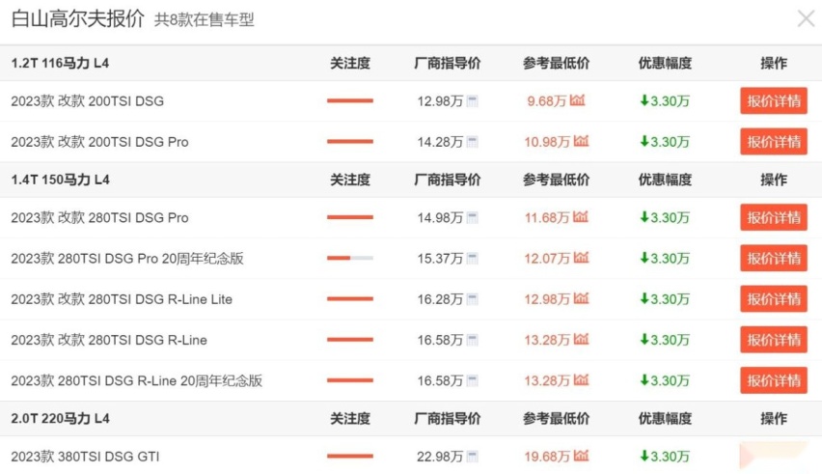
Task: Click 报价详情 for R-Line 20周年纪念版
Action: [774, 380]
